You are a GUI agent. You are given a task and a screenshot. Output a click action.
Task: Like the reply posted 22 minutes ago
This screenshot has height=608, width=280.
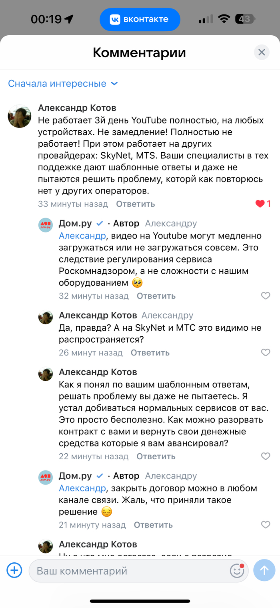click(x=265, y=456)
